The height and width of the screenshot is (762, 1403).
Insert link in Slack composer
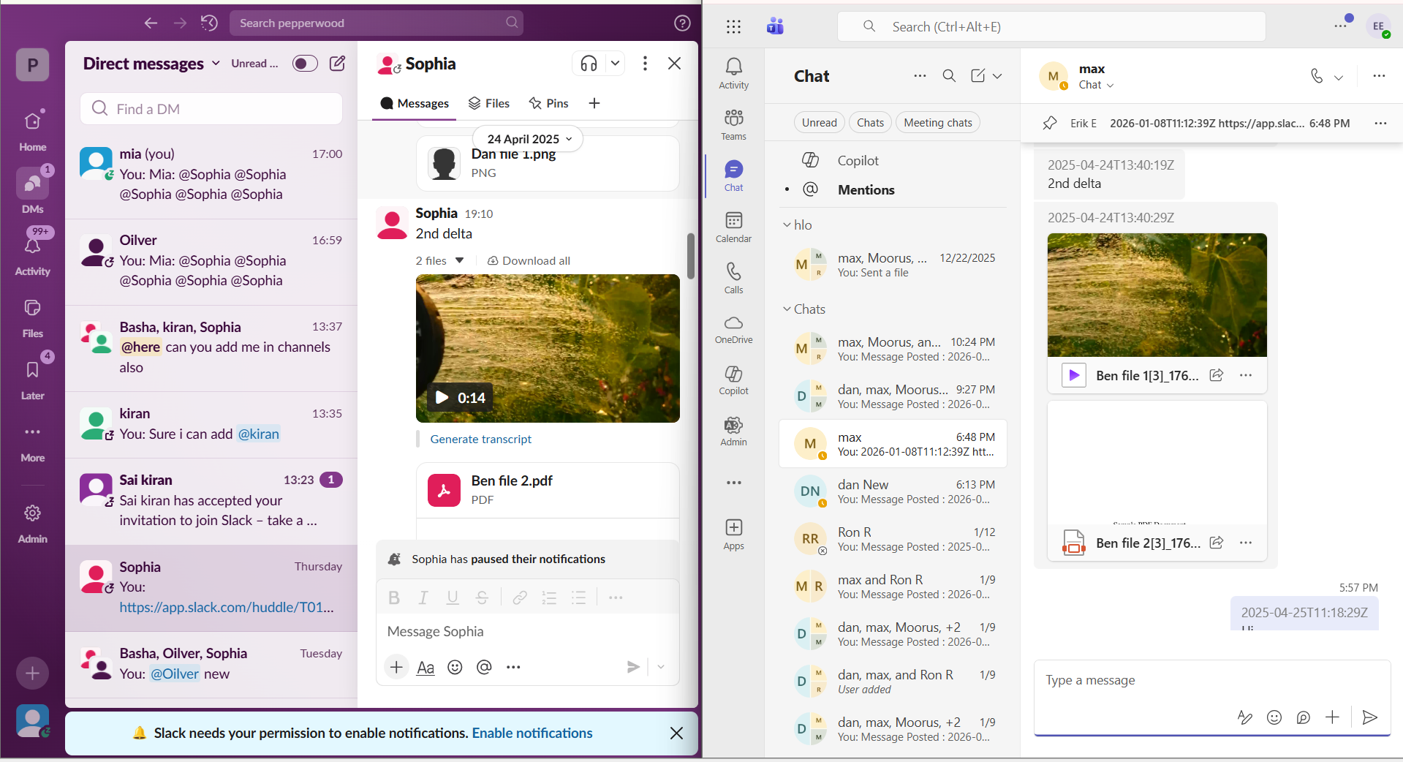tap(520, 598)
